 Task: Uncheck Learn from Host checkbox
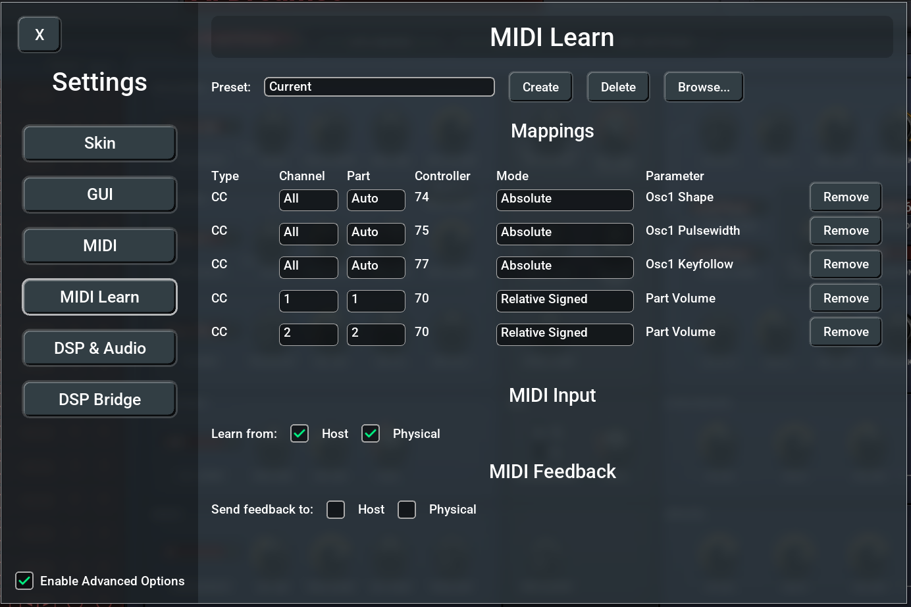(299, 433)
